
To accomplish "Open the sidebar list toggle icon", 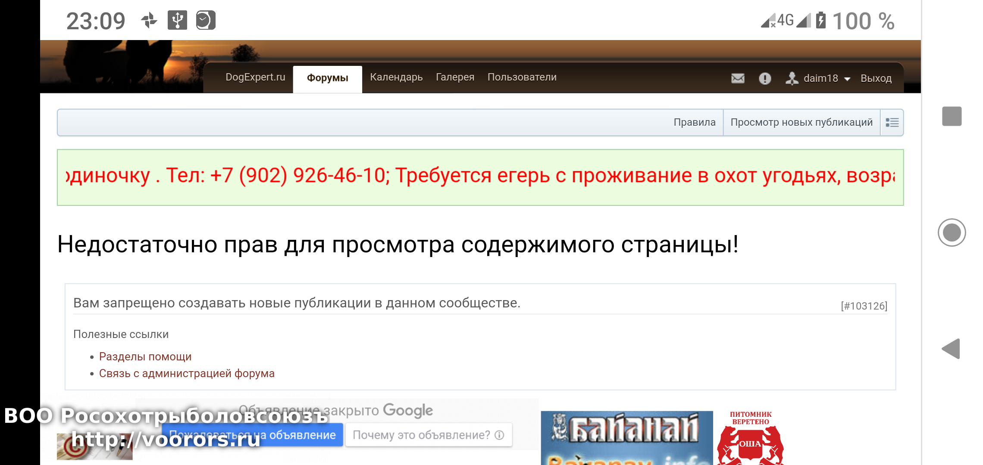I will pyautogui.click(x=892, y=123).
